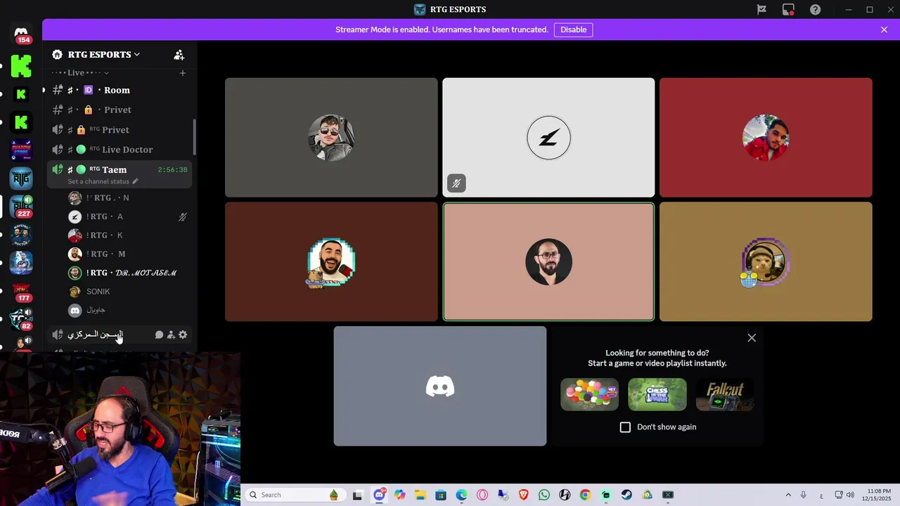Focus the laughing bearded user tile
Viewport: 900px width, 506px height.
coord(331,261)
